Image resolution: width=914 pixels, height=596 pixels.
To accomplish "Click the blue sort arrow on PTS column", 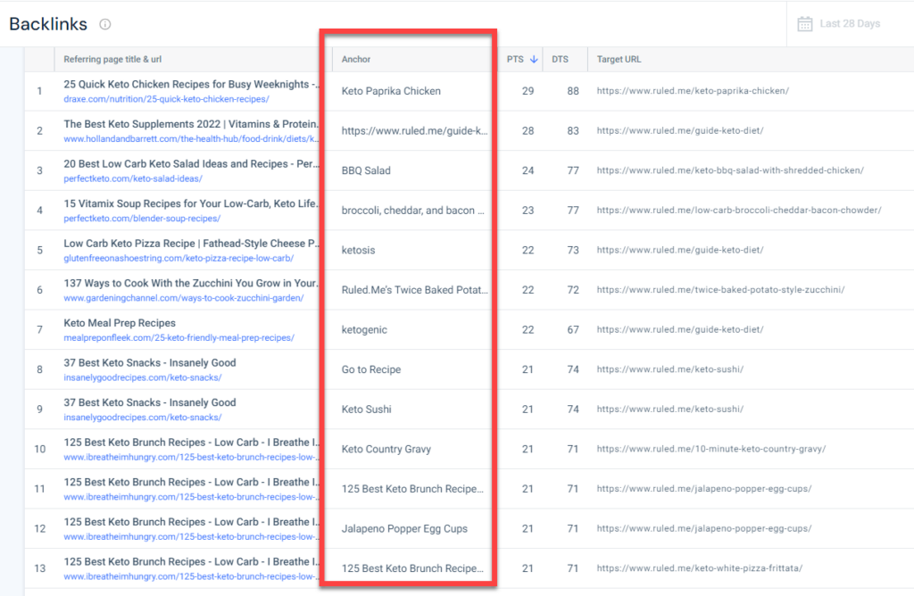I will click(x=535, y=59).
